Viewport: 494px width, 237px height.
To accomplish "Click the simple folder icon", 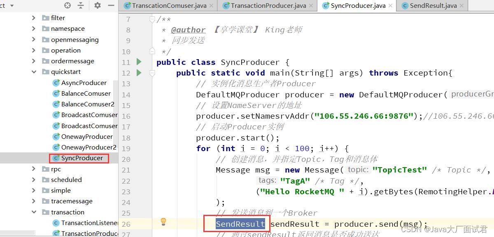I will 45,190.
